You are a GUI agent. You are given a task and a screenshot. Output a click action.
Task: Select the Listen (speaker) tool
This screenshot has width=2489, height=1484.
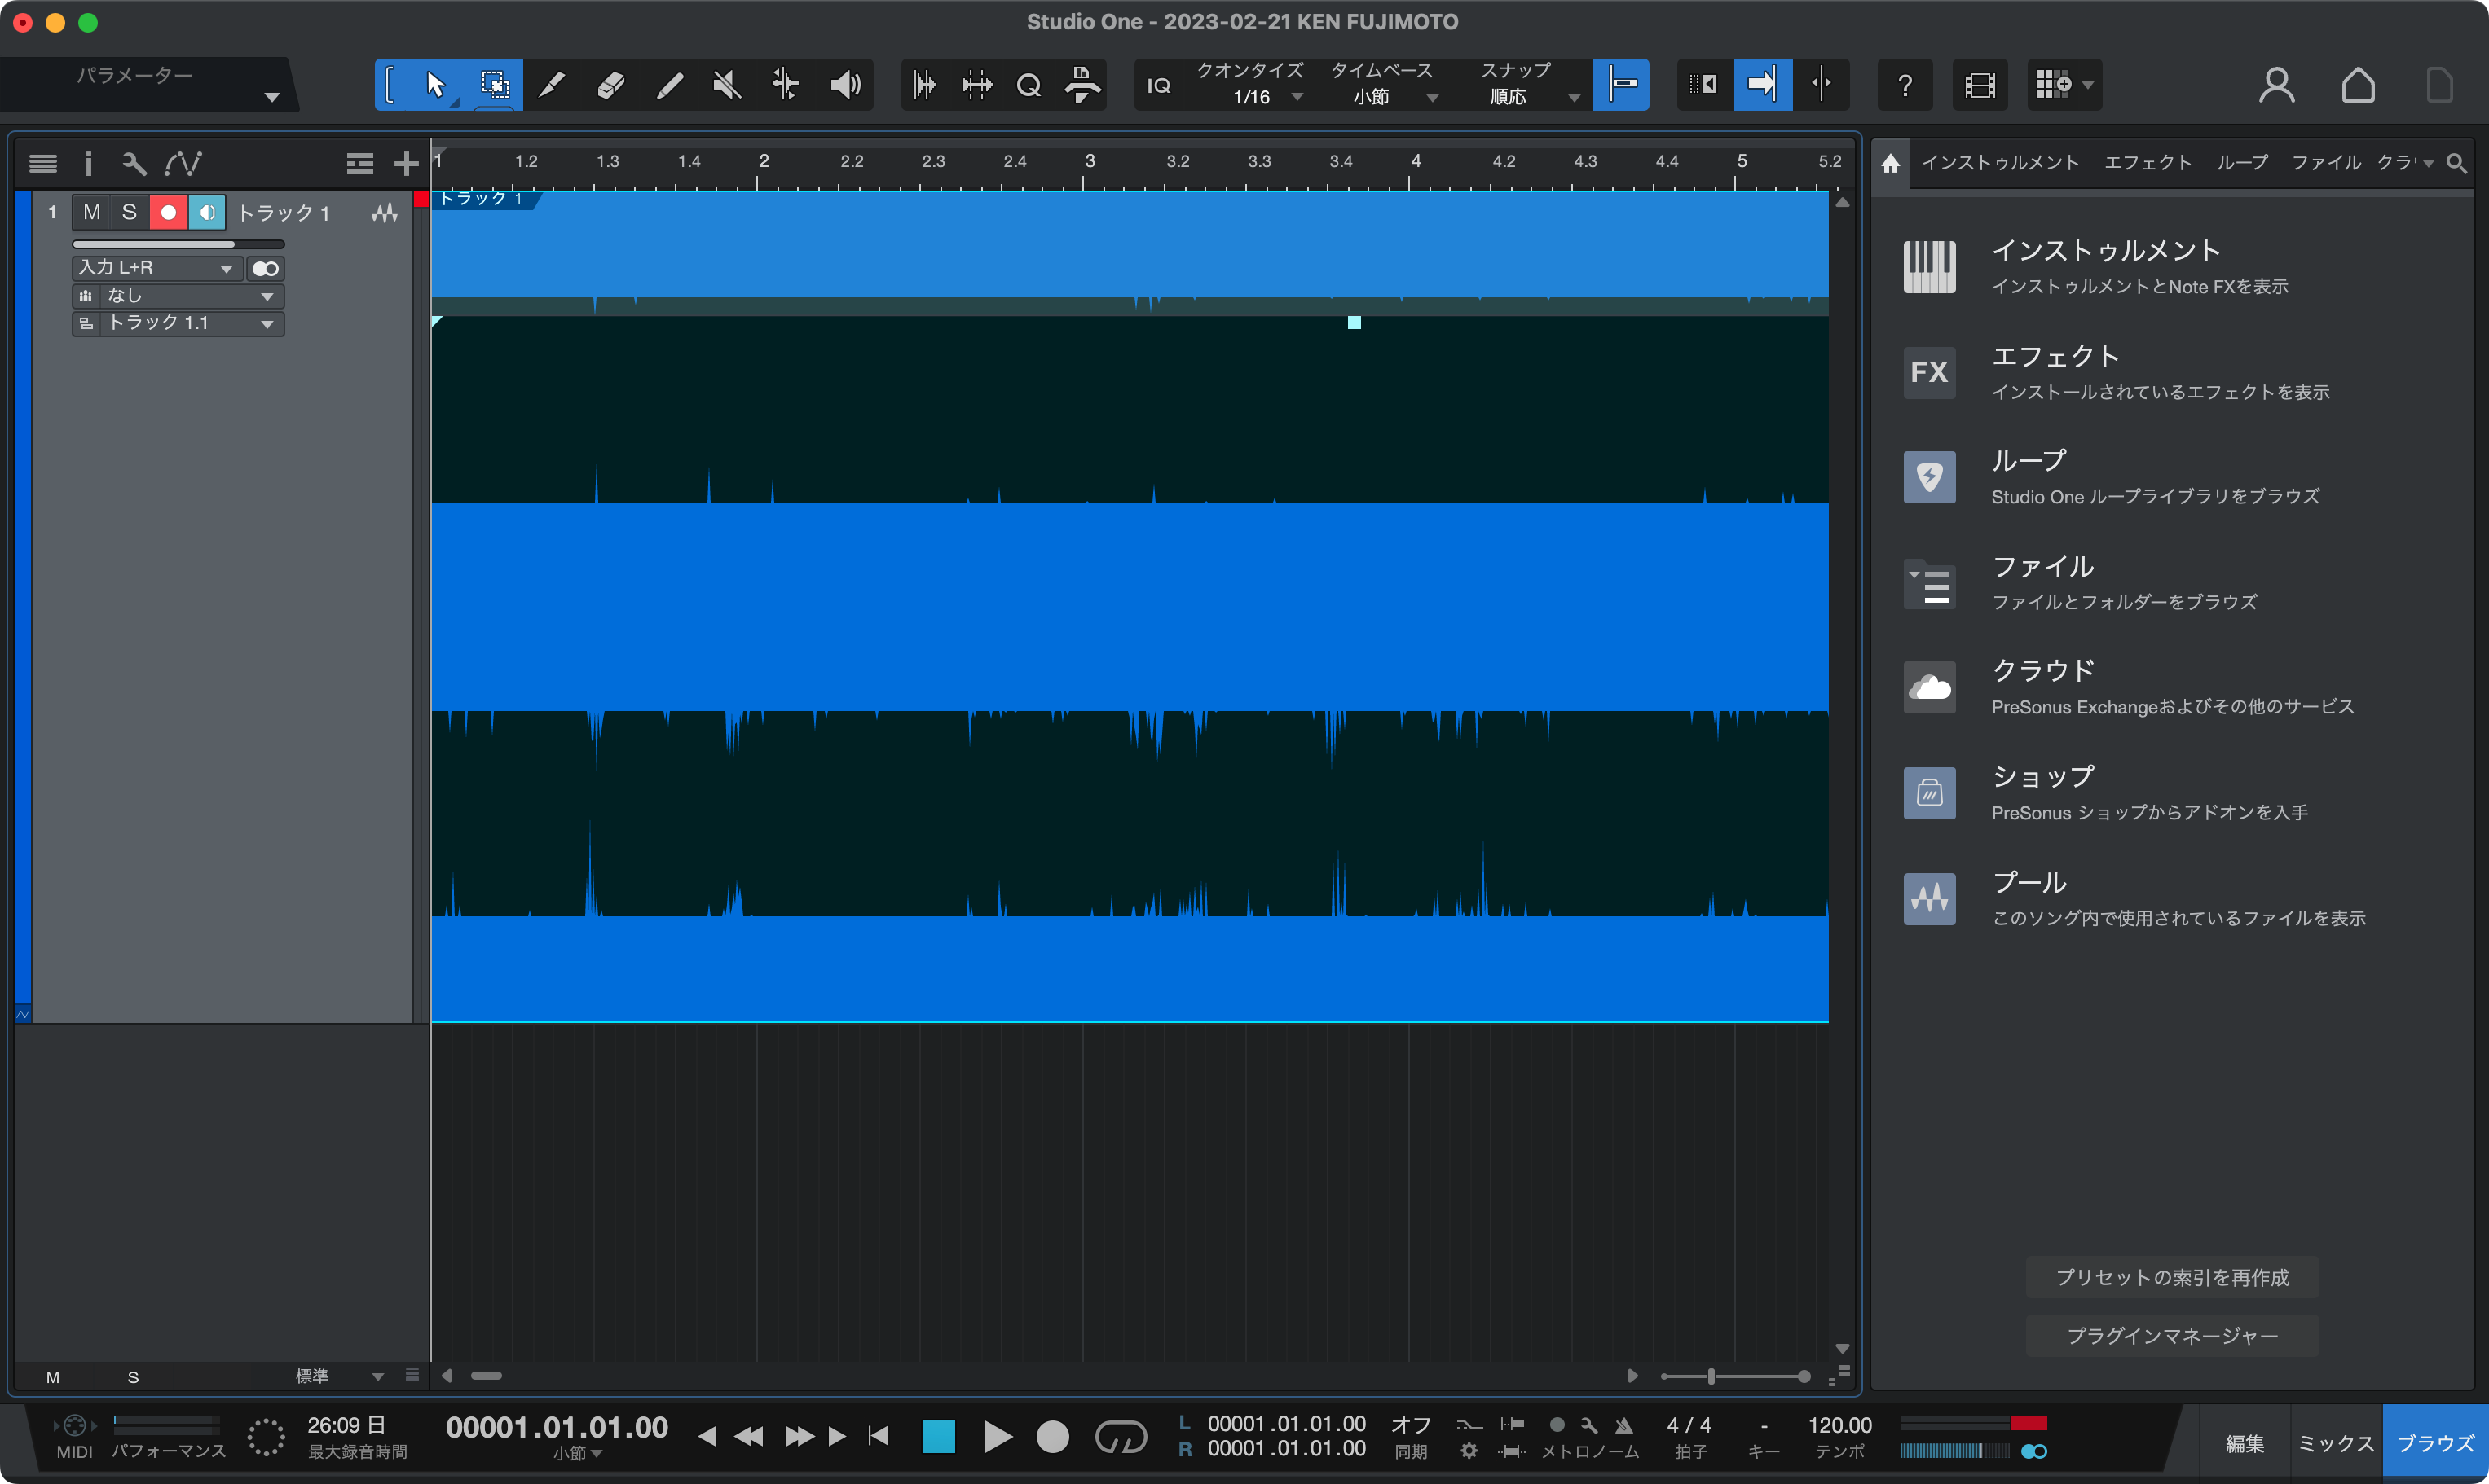tap(845, 85)
